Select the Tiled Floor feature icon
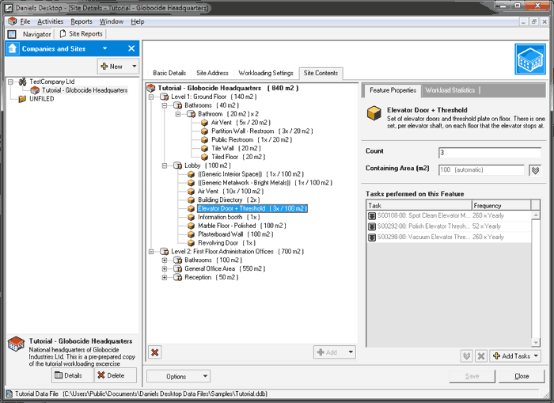This screenshot has width=554, height=403. (x=204, y=157)
